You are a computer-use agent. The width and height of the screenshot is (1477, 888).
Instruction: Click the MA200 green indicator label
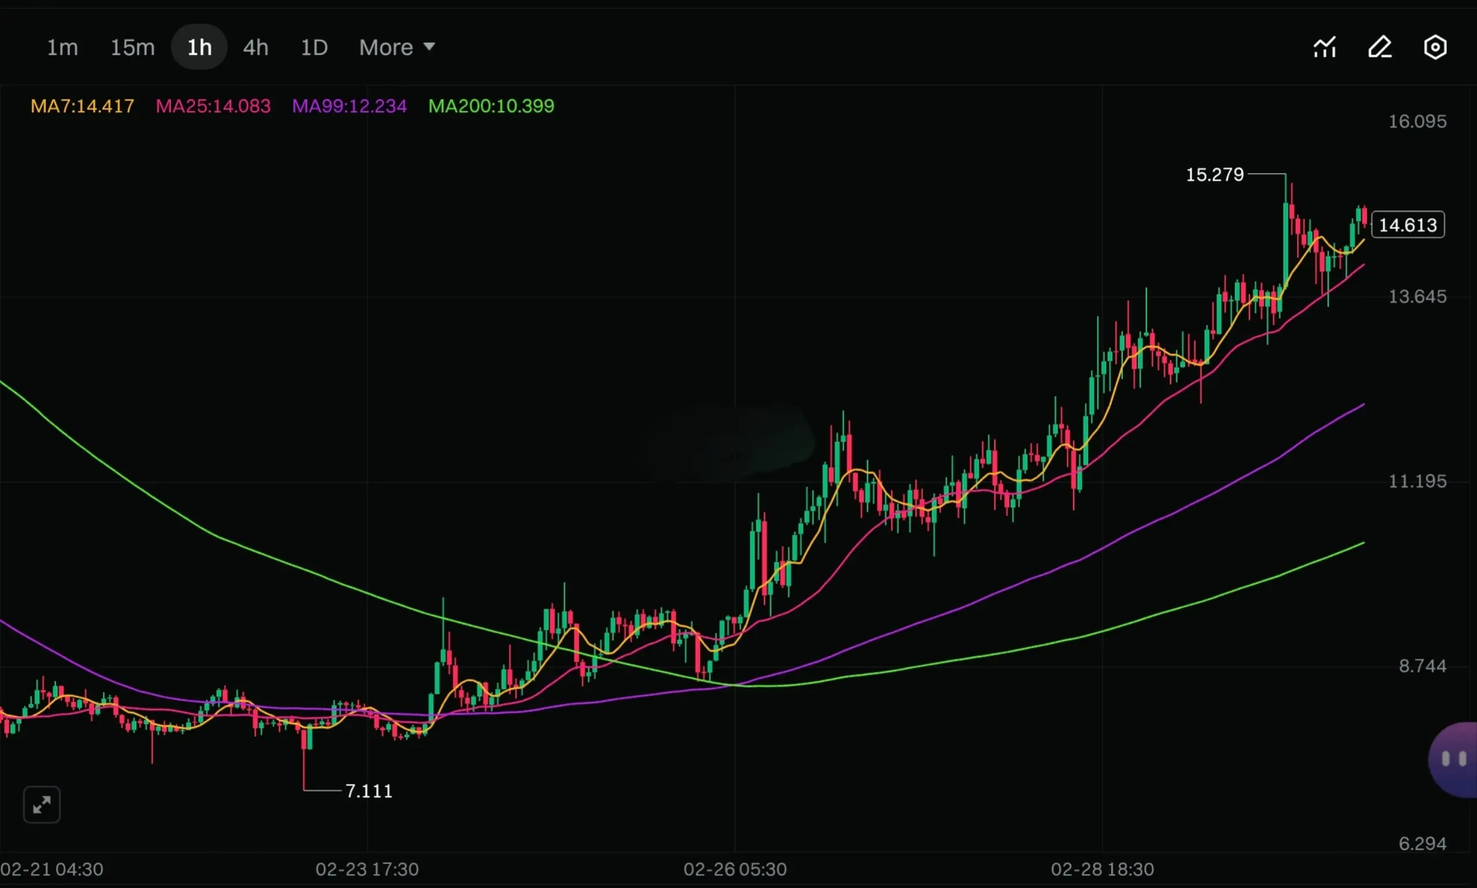(x=491, y=106)
